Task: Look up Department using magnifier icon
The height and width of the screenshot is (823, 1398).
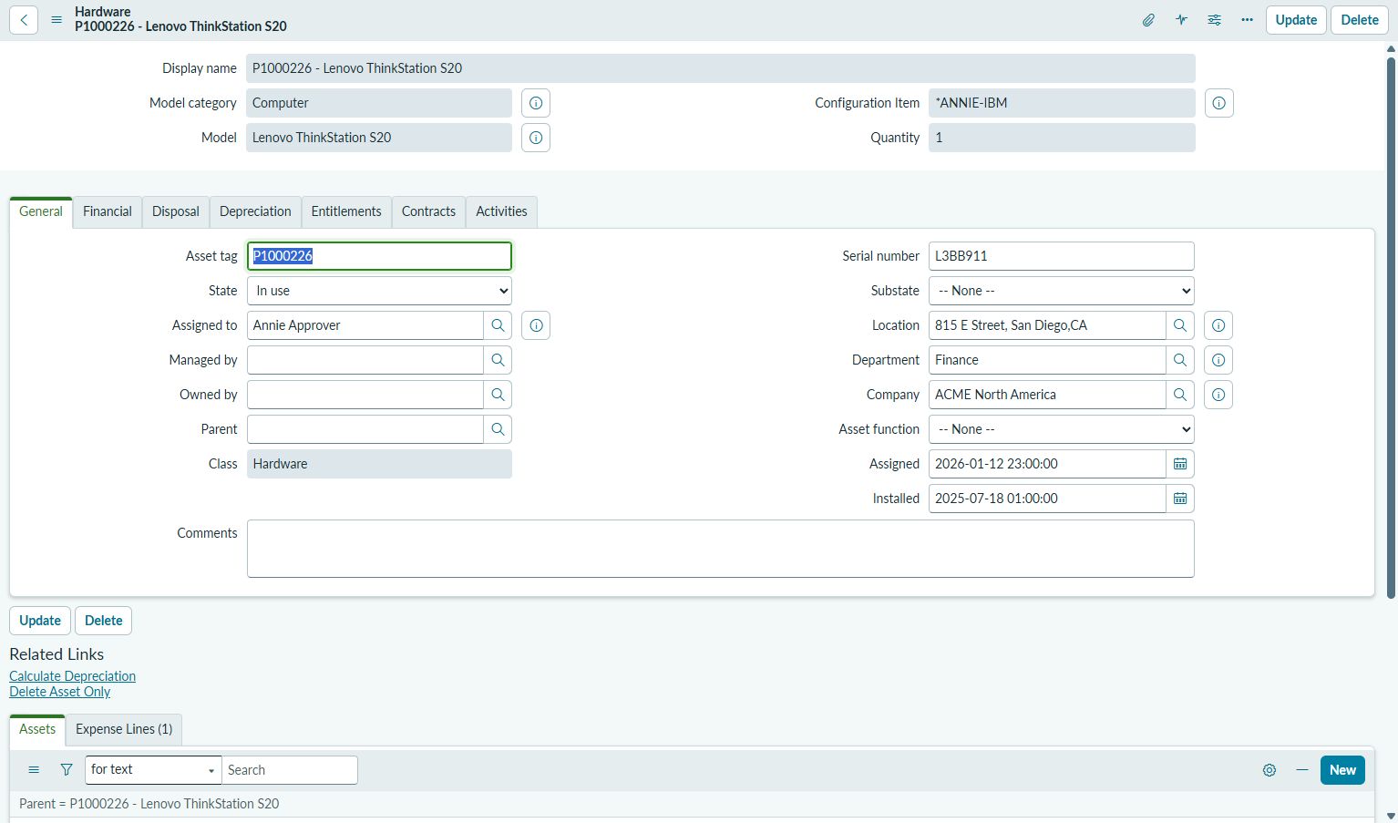Action: (1180, 360)
